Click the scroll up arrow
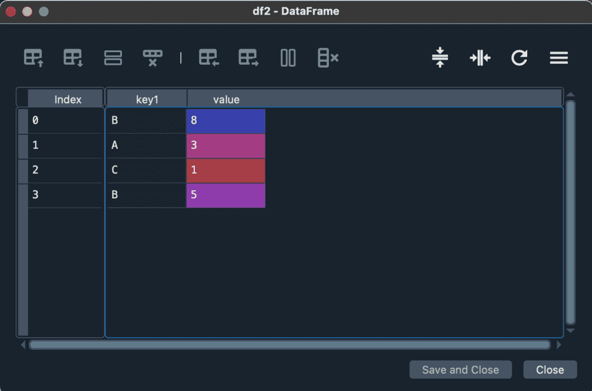The height and width of the screenshot is (391, 592). coord(571,94)
